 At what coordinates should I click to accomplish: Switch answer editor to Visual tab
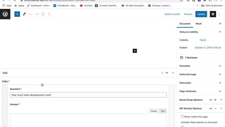click(x=154, y=111)
